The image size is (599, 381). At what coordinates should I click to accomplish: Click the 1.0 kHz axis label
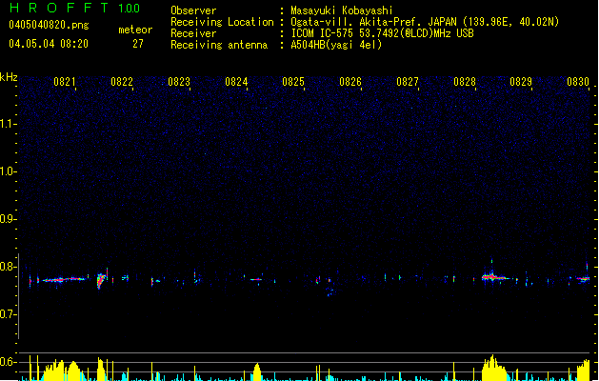tap(8, 171)
